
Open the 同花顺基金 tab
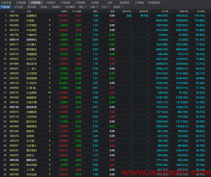click(x=154, y=3)
